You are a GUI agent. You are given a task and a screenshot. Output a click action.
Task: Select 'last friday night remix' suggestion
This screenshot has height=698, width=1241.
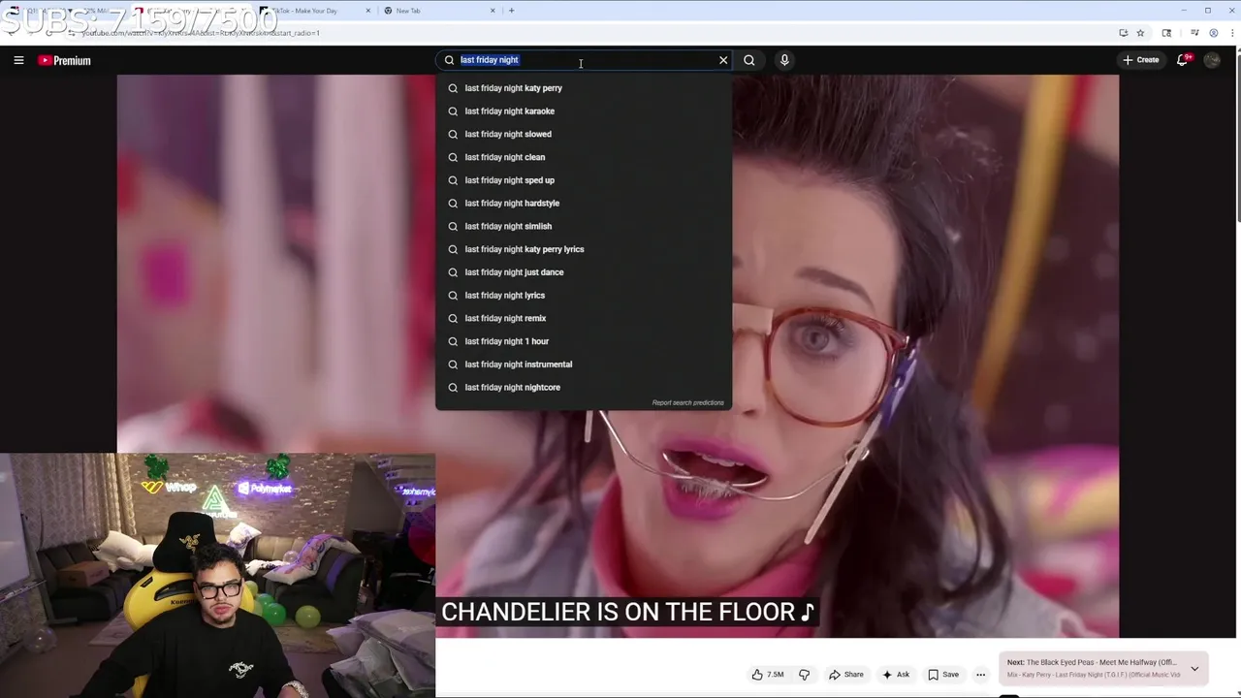coord(584,318)
